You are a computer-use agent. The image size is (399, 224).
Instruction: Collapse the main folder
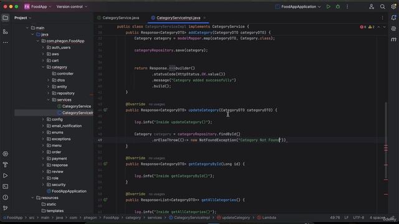click(x=27, y=28)
